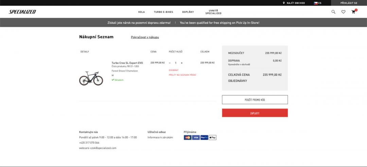Click the PayPal payment icon

(204, 138)
